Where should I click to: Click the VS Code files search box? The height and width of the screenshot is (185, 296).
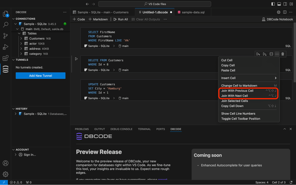[x=154, y=4]
